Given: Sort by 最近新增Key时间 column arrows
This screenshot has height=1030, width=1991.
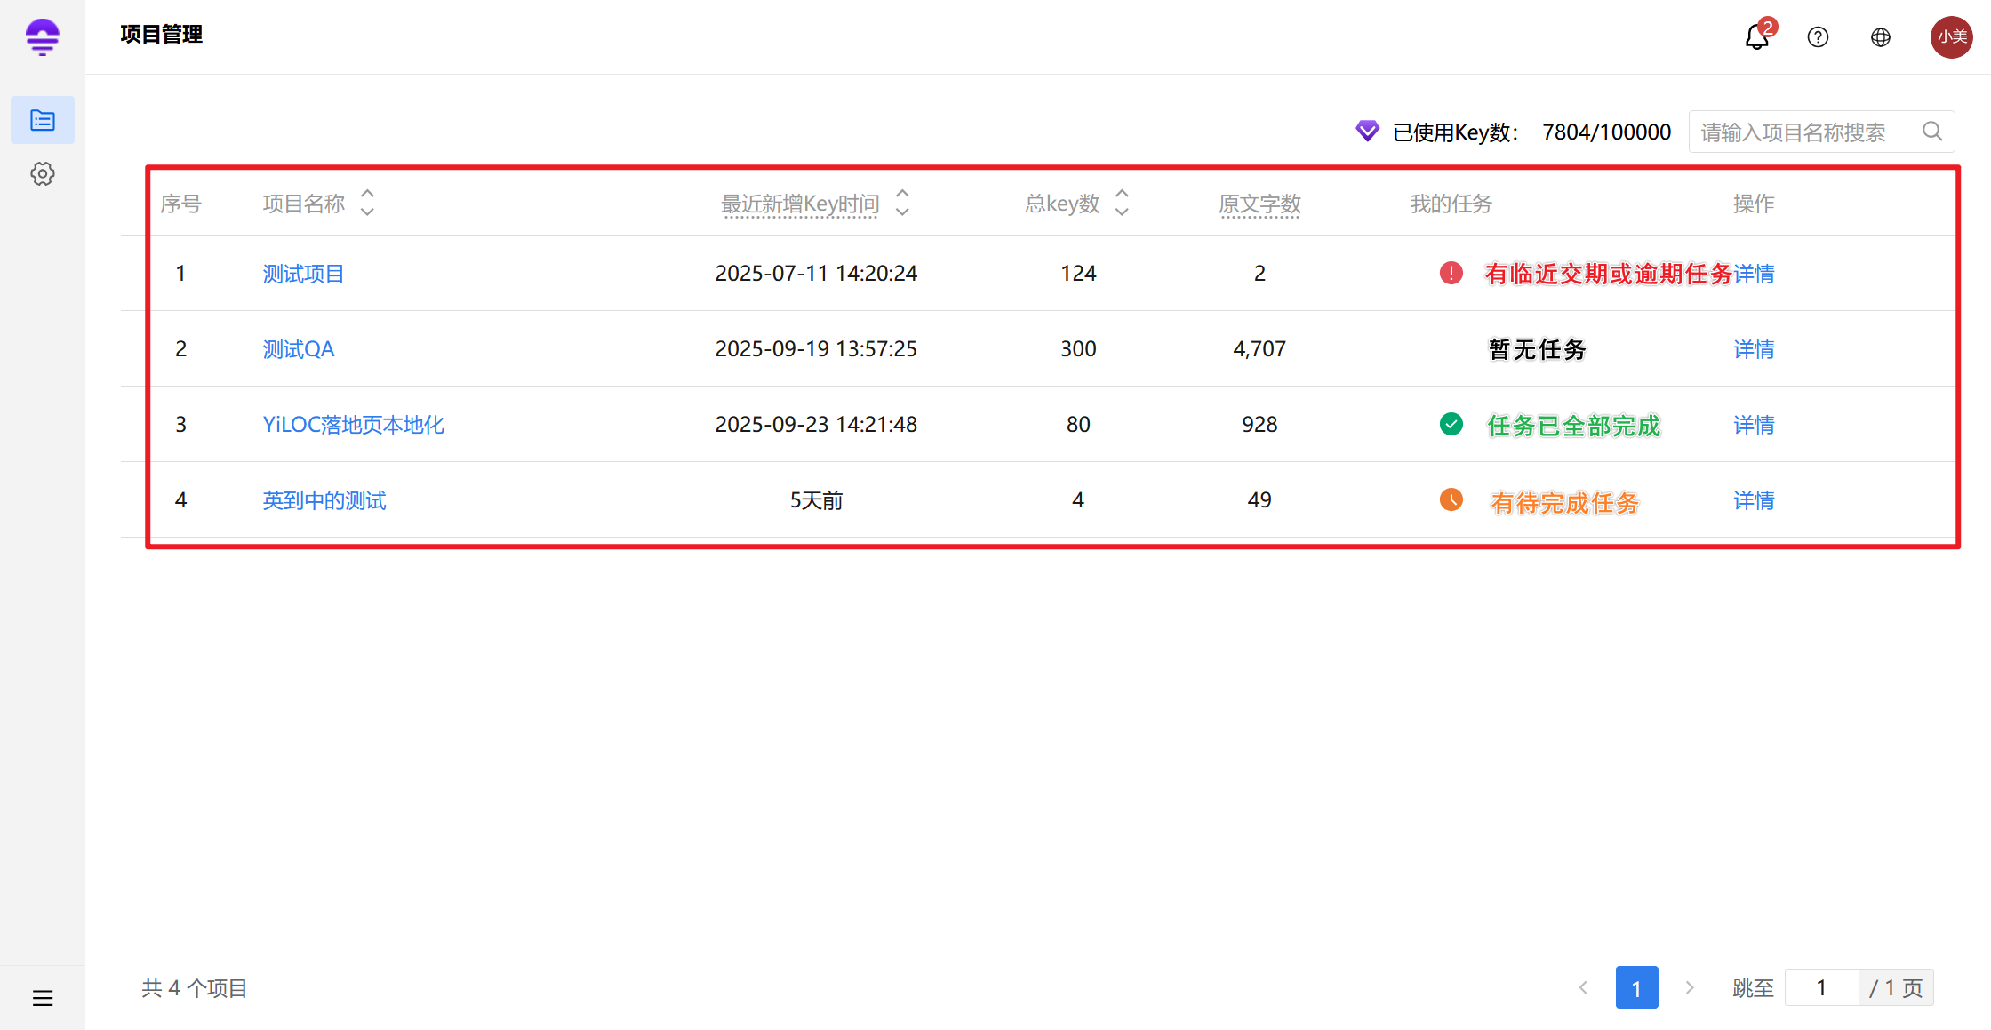Looking at the screenshot, I should tap(902, 203).
